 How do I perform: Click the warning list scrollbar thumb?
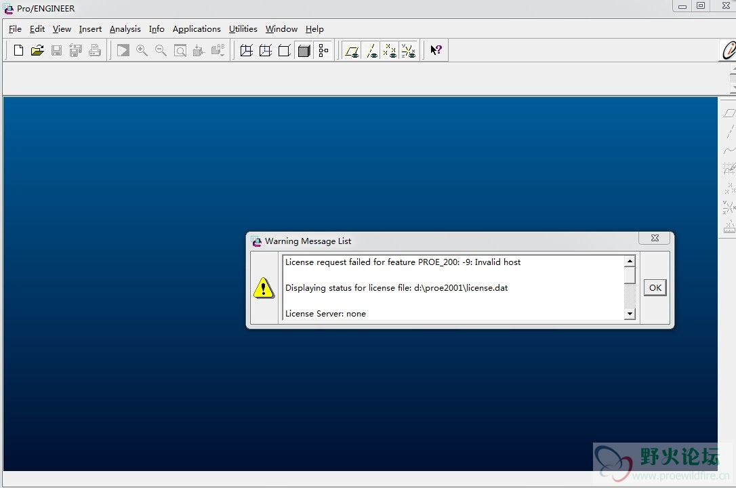click(x=630, y=275)
